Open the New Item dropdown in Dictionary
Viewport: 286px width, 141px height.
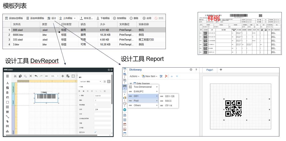click(x=149, y=76)
